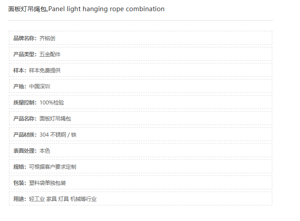Select the 样本免费提供 value text
This screenshot has width=300, height=221.
pos(45,71)
